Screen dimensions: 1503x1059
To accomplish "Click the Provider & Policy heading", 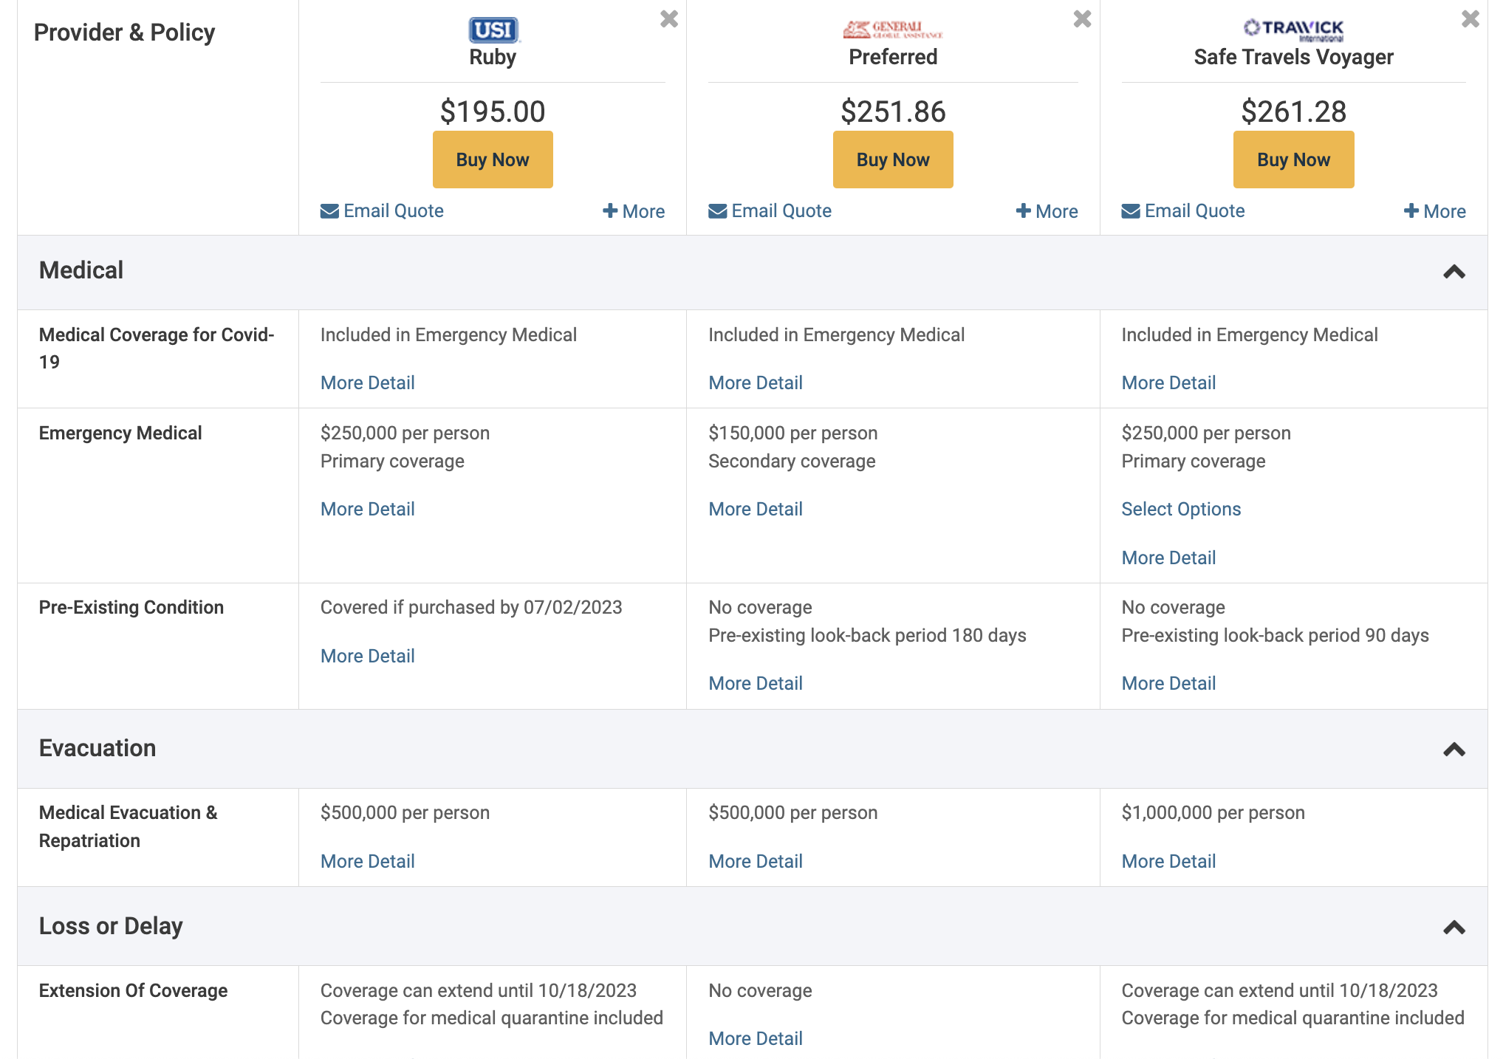I will 124,32.
